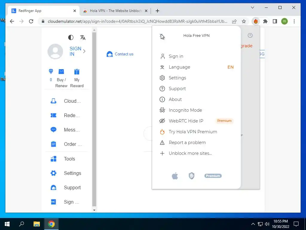Click the Premium badge beside WebRTC
The height and width of the screenshot is (230, 306).
pyautogui.click(x=224, y=121)
